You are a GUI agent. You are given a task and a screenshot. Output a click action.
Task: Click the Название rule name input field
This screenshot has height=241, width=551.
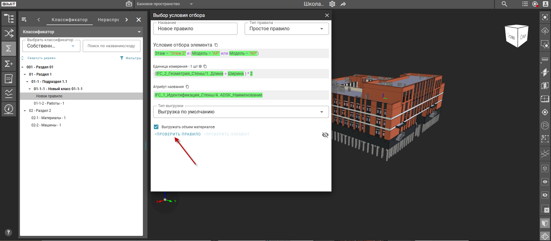(x=195, y=29)
